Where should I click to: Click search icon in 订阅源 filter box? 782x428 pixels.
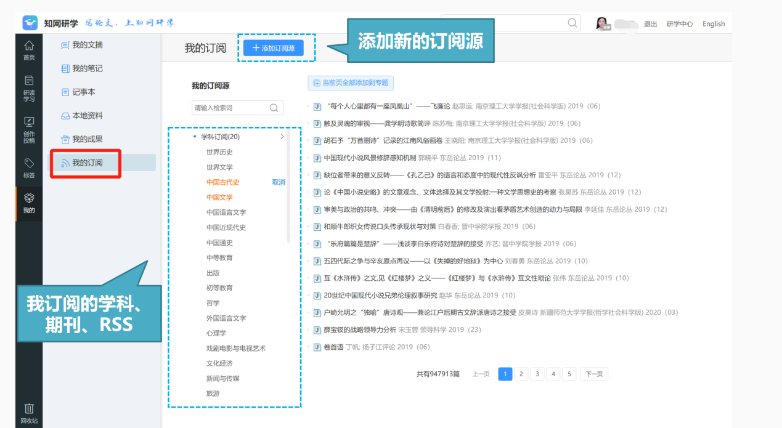pos(274,108)
